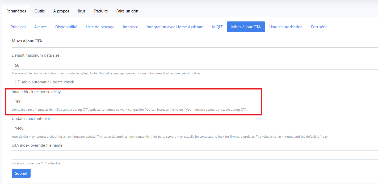Viewport: 378px width, 184px height.
Task: Open Intégration avec Home Assistant tab
Action: coord(175,27)
